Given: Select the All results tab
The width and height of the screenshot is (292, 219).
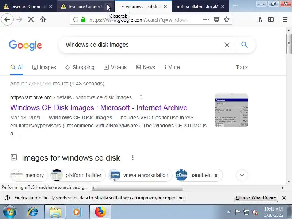Looking at the screenshot, I should pyautogui.click(x=17, y=67).
